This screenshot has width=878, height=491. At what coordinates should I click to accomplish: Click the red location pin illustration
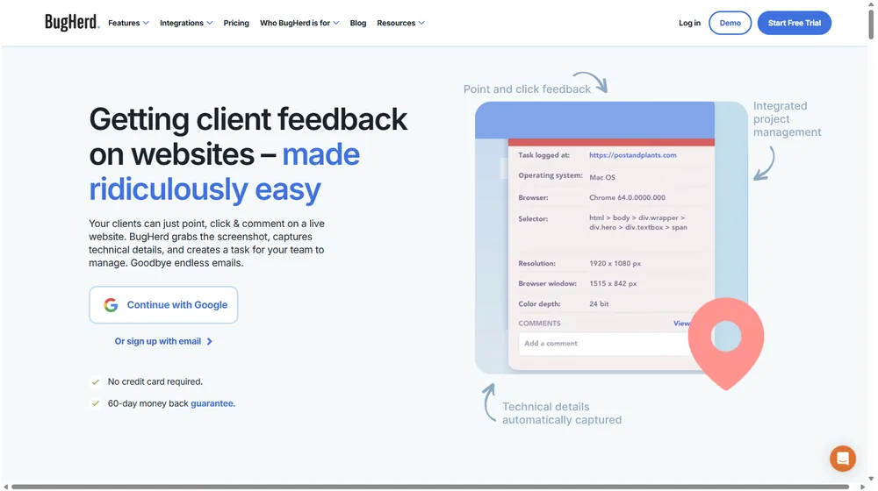(726, 344)
